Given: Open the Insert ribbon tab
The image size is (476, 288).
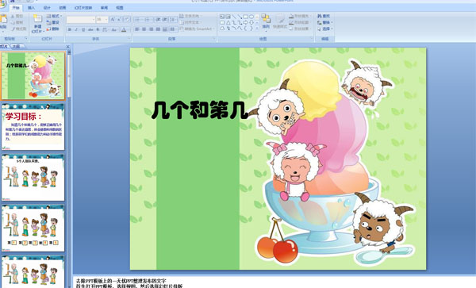Looking at the screenshot, I should coord(31,8).
